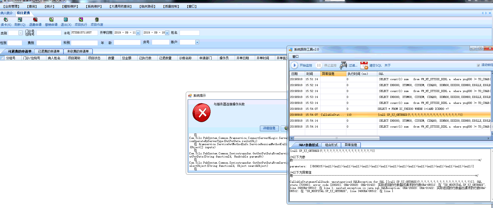This screenshot has width=493, height=208.
Task: Click the 清空SQL text label
Action: coord(375,65)
